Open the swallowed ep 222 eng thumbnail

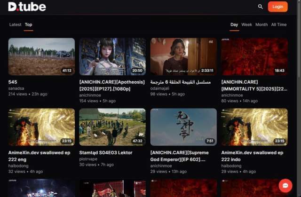(x=41, y=127)
